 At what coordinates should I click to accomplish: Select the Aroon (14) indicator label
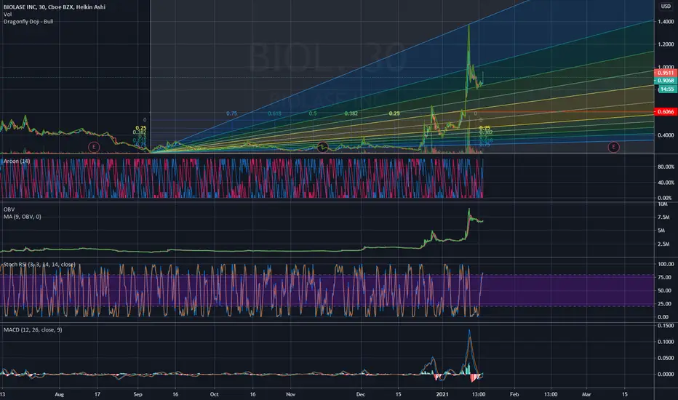[x=17, y=161]
